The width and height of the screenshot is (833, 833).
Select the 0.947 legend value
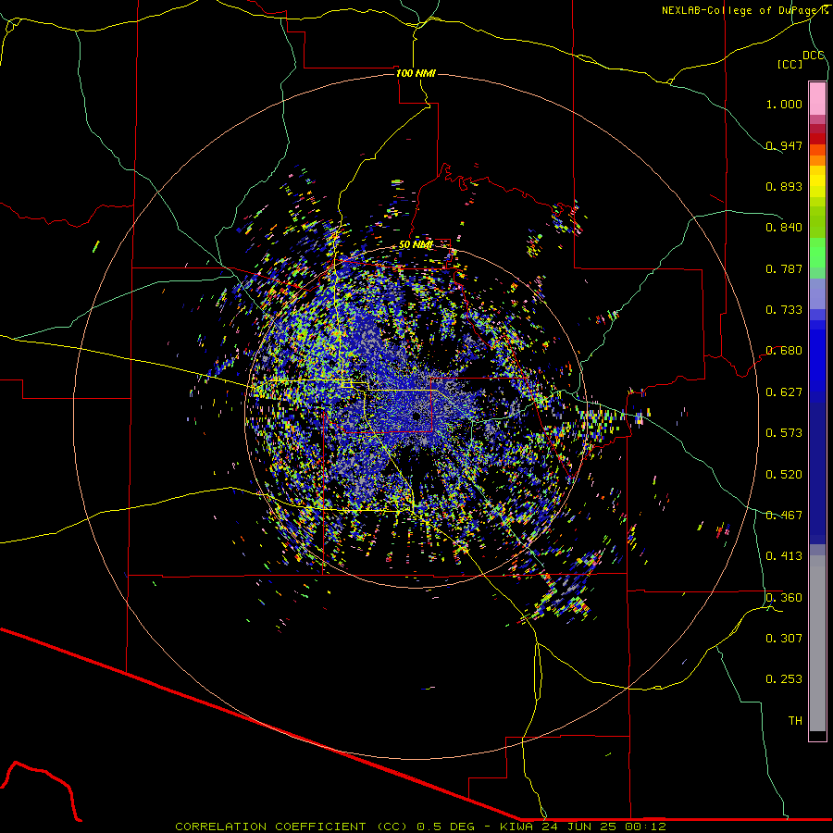pyautogui.click(x=784, y=145)
